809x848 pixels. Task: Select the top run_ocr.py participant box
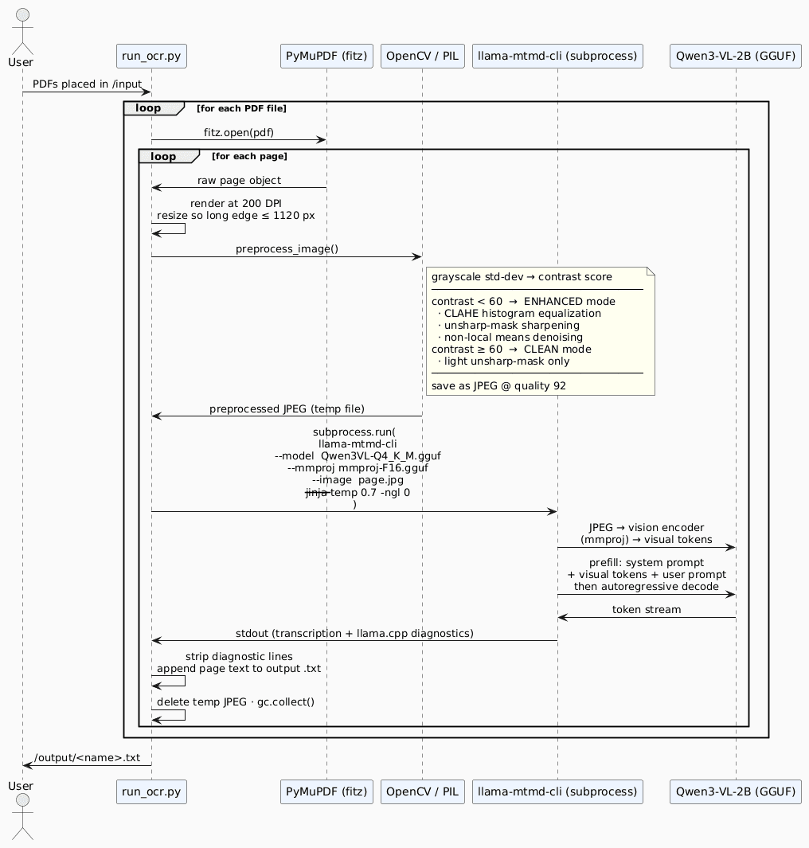point(151,56)
